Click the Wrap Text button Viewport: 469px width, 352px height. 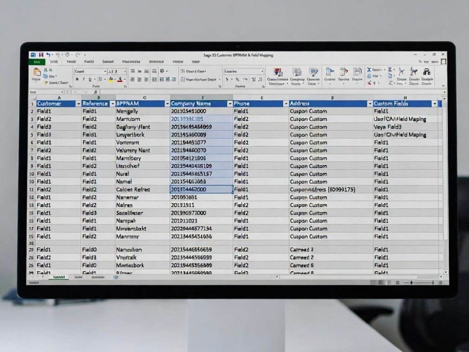[x=193, y=71]
